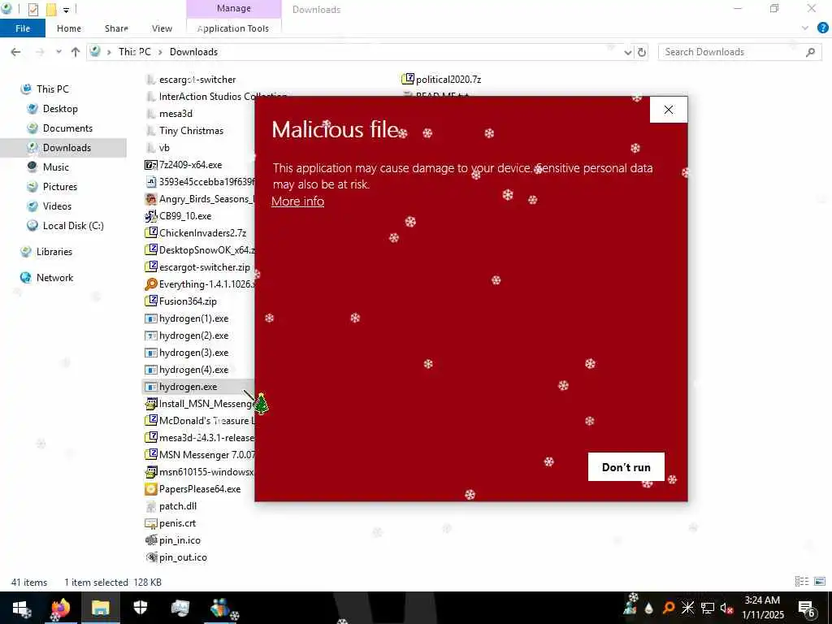Open the Windows Start menu
This screenshot has width=832, height=624.
click(x=19, y=608)
